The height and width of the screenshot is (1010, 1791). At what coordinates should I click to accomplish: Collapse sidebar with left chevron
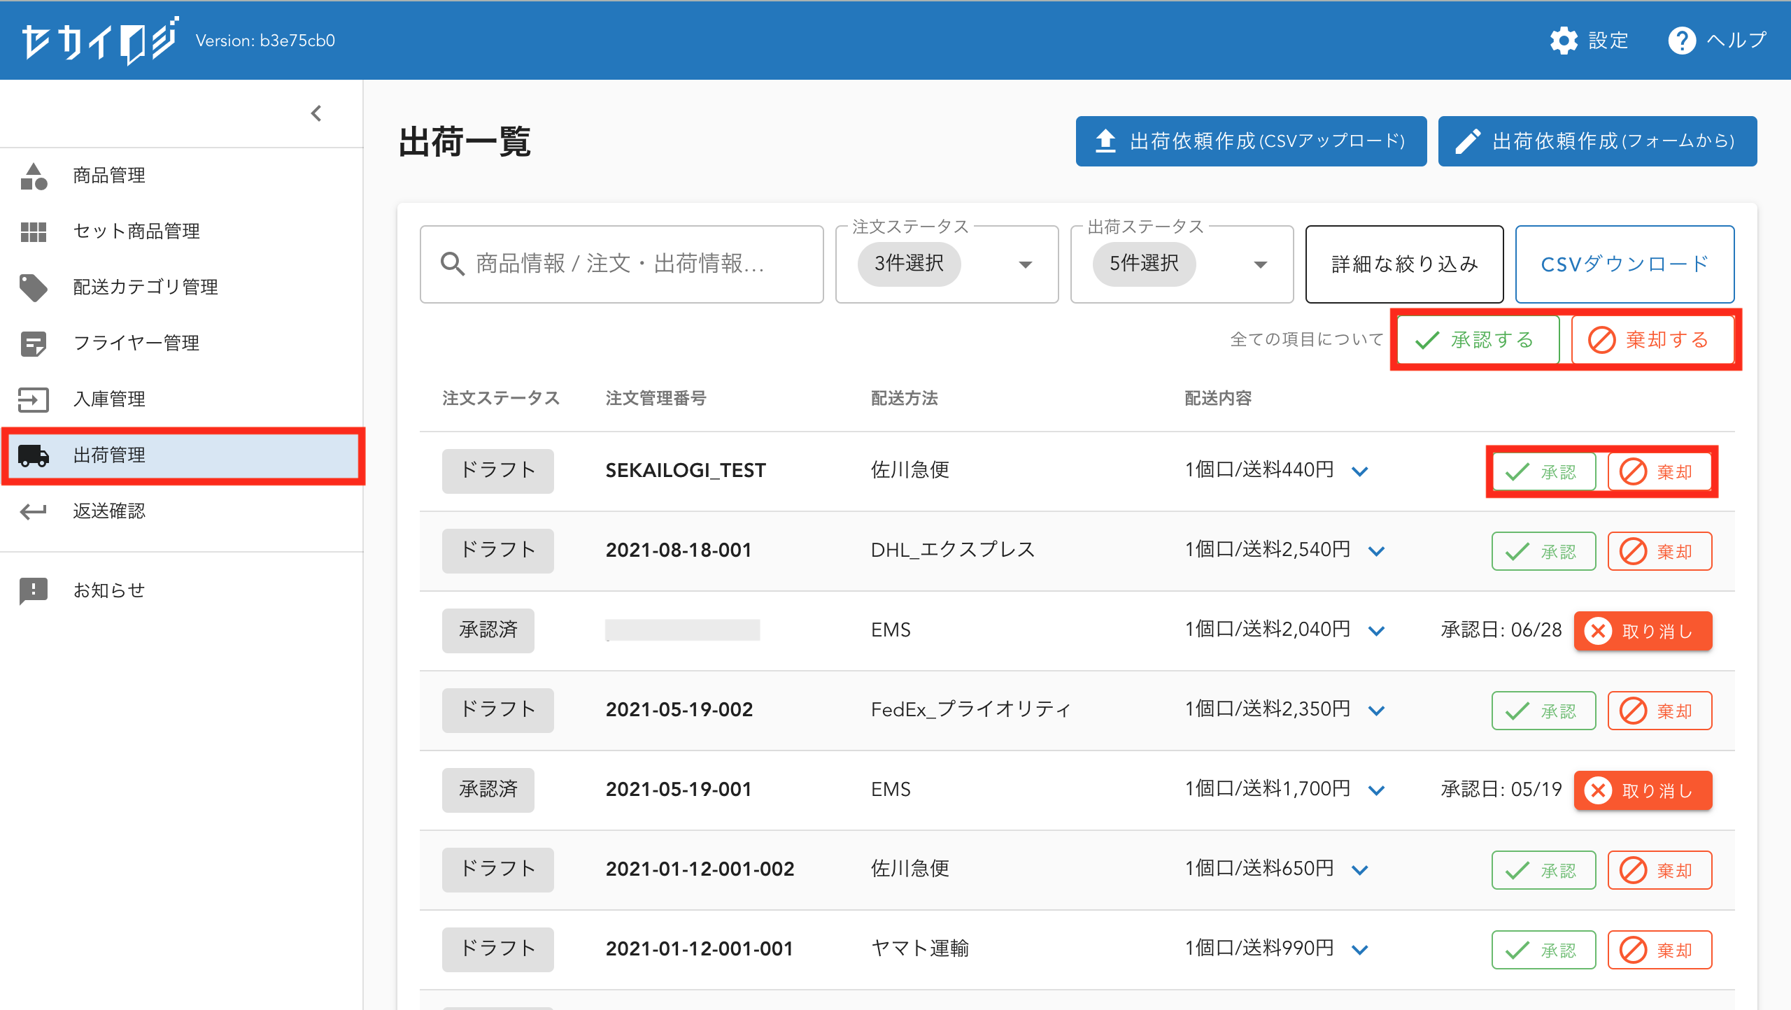tap(316, 113)
